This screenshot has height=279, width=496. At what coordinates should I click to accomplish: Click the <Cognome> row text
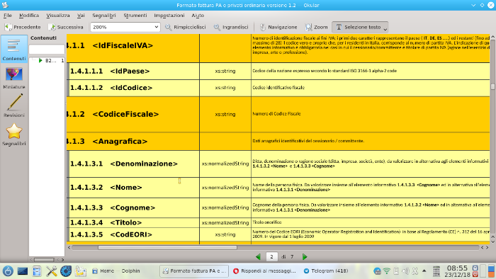pyautogui.click(x=133, y=207)
